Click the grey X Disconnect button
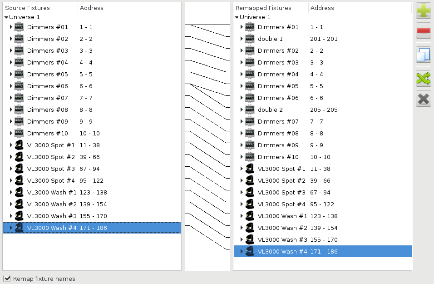 pyautogui.click(x=423, y=99)
